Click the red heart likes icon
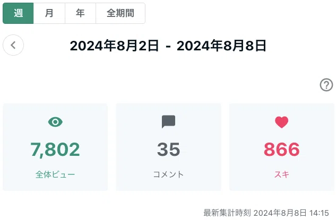Screen dimensions: 336x220 tap(281, 122)
